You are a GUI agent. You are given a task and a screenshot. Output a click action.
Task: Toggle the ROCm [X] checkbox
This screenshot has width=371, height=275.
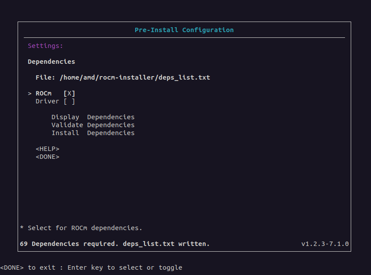coord(69,93)
